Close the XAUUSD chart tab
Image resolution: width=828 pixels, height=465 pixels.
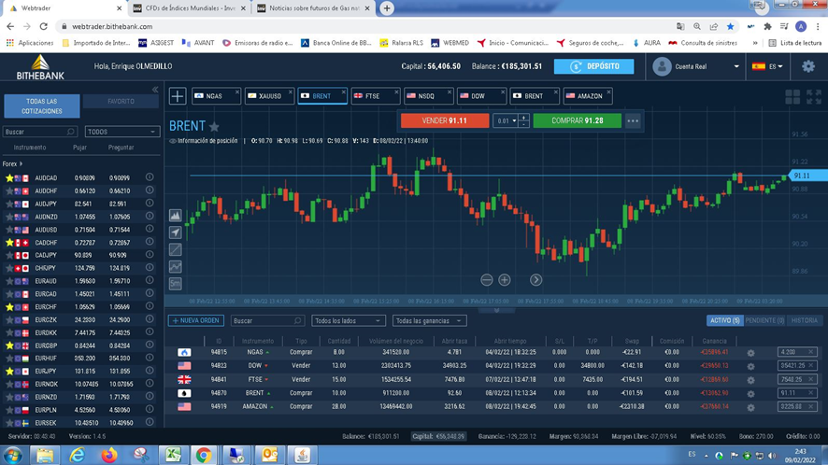pyautogui.click(x=290, y=92)
